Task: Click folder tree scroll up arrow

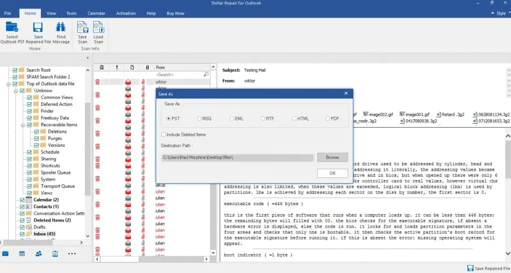Action: click(88, 70)
